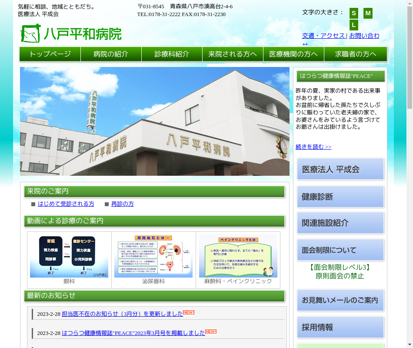Go to トップページ in navigation
This screenshot has width=413, height=348.
50,54
